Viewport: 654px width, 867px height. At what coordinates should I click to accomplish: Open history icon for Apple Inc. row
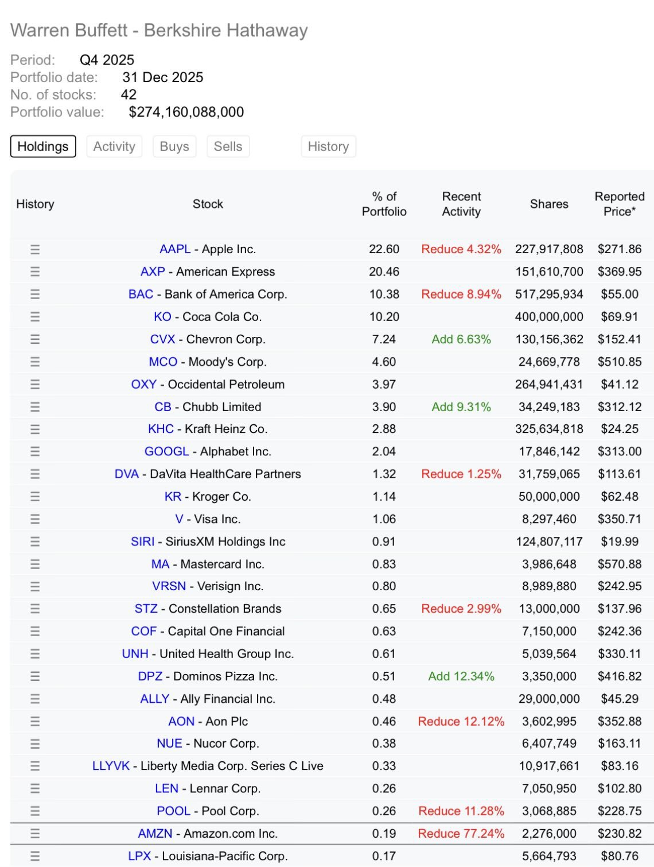pos(35,249)
